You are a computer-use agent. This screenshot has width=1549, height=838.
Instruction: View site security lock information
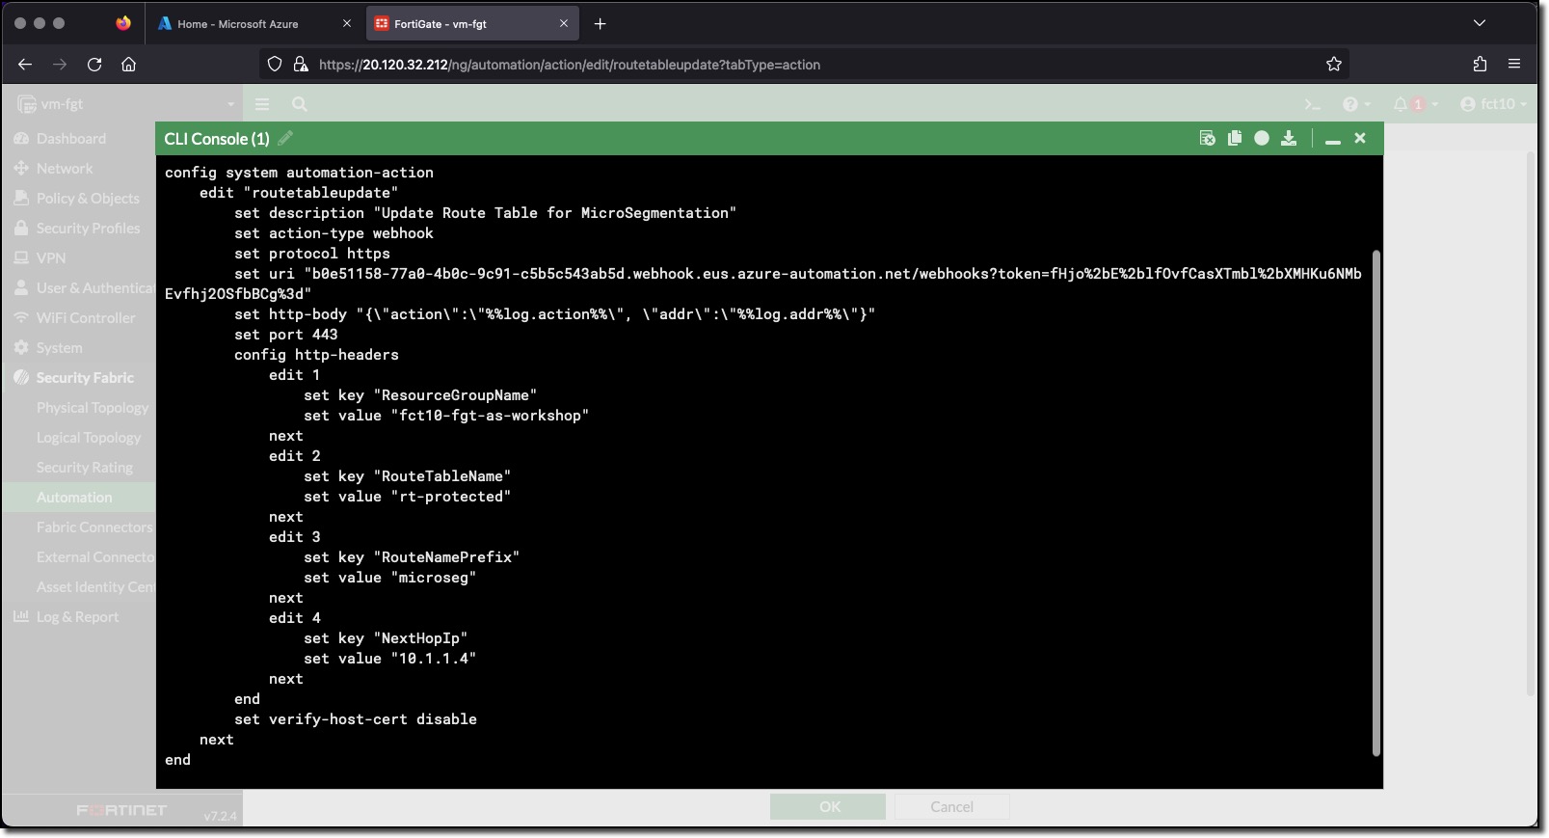click(x=301, y=65)
